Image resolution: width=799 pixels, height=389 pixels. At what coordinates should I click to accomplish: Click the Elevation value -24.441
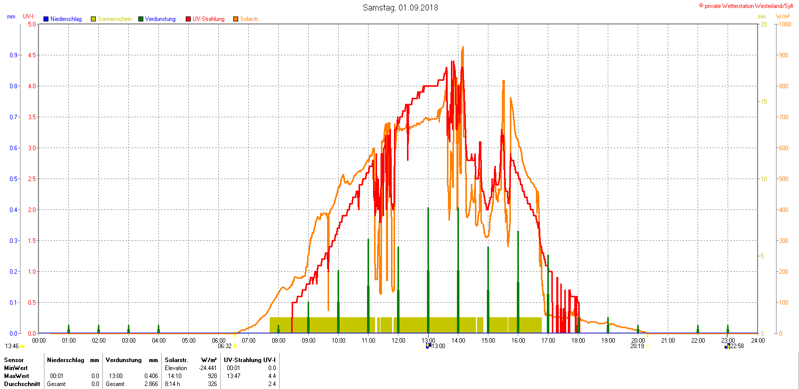tap(208, 368)
